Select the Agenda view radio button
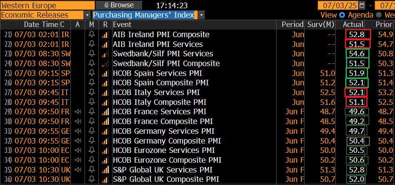The image size is (395, 185). 342,15
